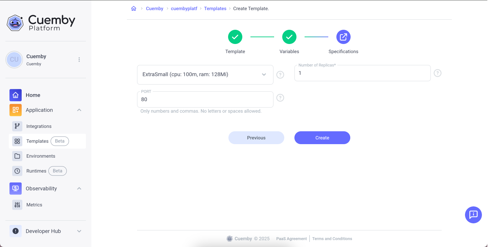This screenshot has height=247, width=488.
Task: Open Templates from the breadcrumb
Action: 215,8
